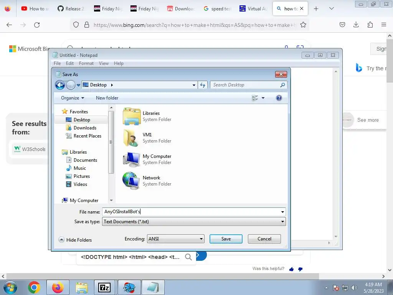Click See more link on Bing page

pos(368,120)
